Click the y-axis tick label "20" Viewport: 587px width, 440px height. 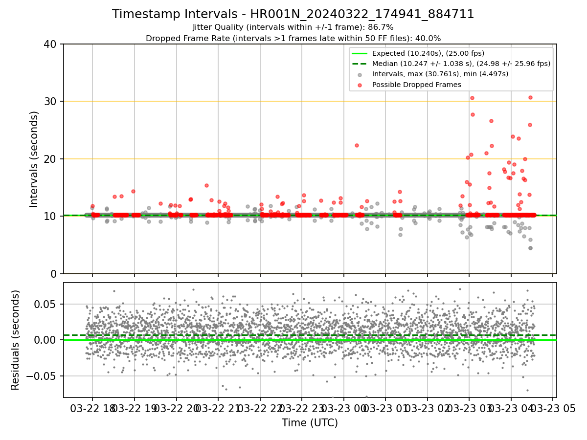click(51, 159)
